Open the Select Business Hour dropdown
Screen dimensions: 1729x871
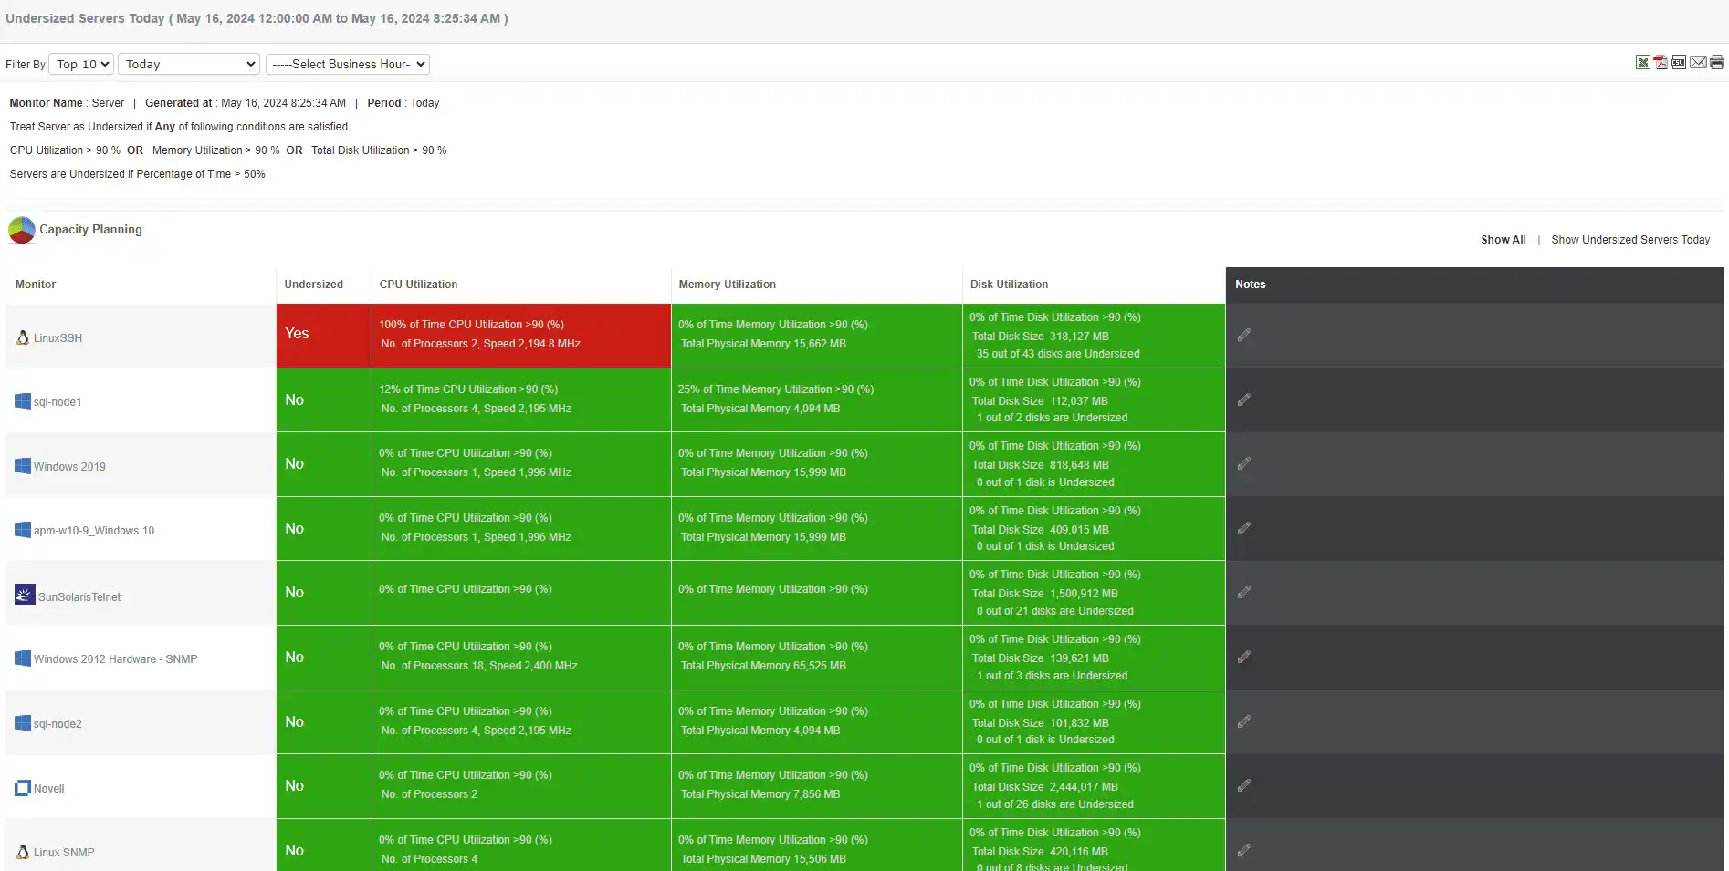347,64
